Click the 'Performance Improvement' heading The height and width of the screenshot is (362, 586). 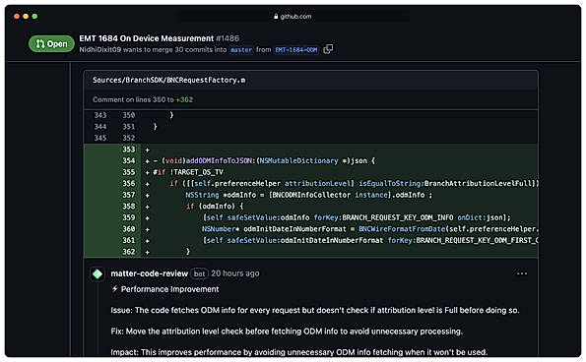tap(169, 289)
